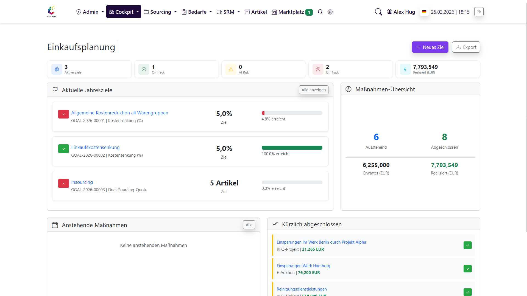Click the German flag language selector
The height and width of the screenshot is (296, 527).
424,12
